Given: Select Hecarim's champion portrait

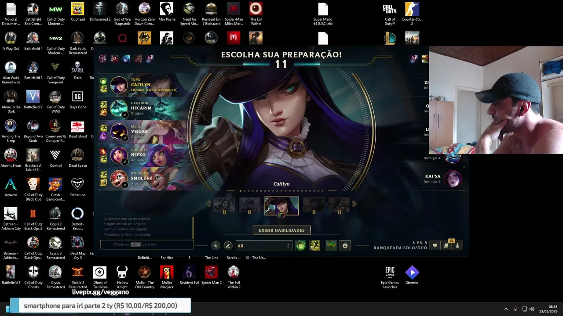Looking at the screenshot, I should [x=118, y=108].
